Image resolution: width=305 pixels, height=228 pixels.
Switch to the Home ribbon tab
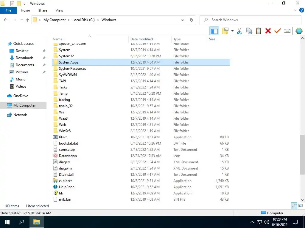pyautogui.click(x=25, y=10)
